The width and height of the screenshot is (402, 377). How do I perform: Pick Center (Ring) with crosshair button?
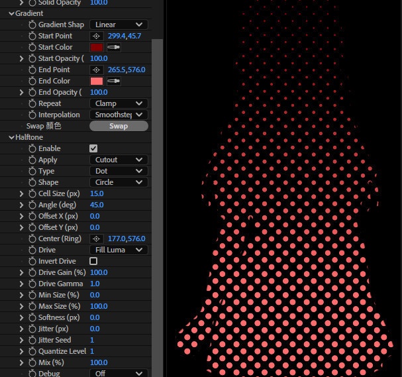coord(97,239)
